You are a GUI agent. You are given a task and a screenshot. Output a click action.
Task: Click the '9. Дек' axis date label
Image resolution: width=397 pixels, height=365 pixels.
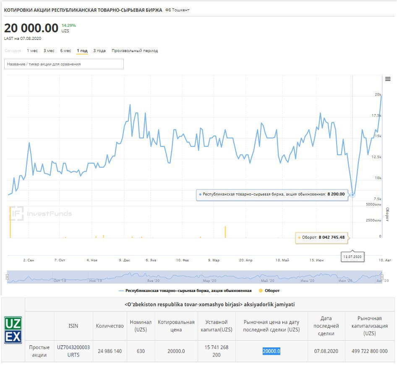point(124,260)
